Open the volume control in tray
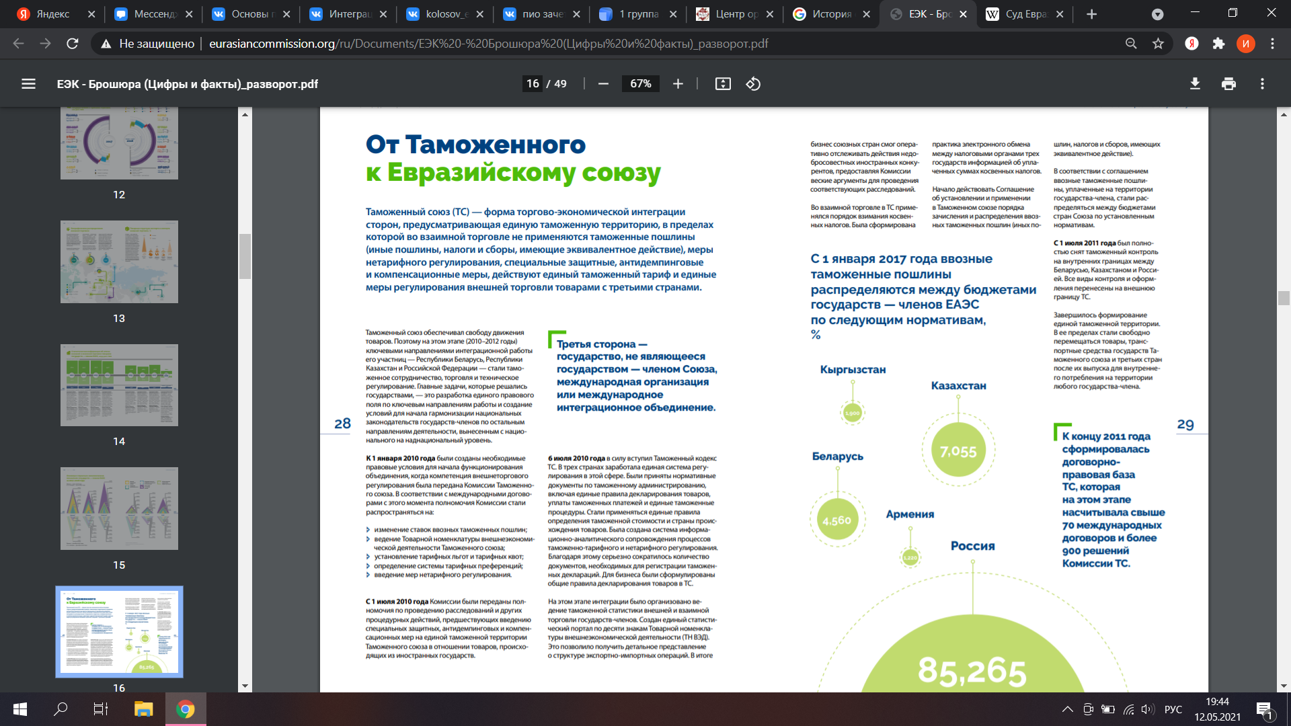This screenshot has height=726, width=1291. [1148, 709]
